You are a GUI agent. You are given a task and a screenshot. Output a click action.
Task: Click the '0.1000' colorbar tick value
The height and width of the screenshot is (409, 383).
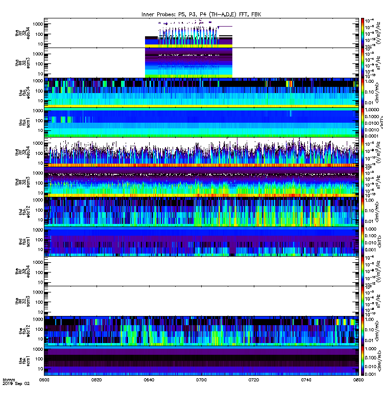coord(372,117)
